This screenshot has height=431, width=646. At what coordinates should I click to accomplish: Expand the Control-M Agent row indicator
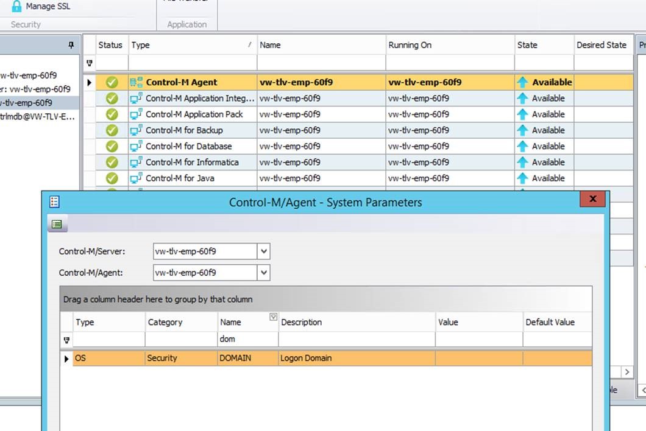tap(90, 82)
